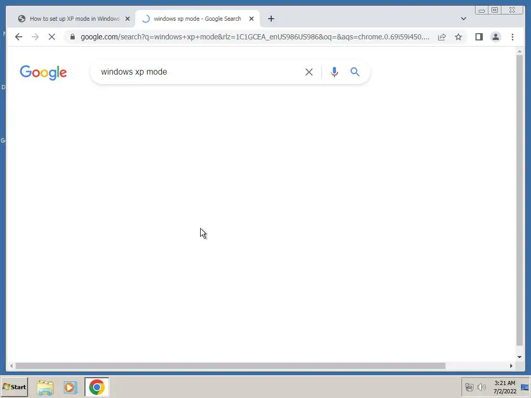Click the Show Desktop button
This screenshot has height=398, width=531.
525,387
